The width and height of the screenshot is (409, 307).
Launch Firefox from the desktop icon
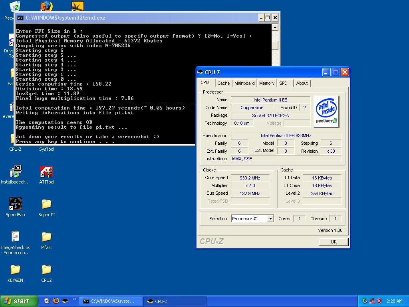[46, 6]
